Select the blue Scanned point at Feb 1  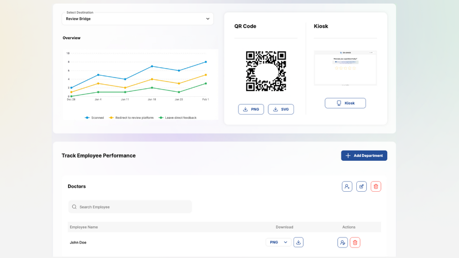click(x=206, y=62)
